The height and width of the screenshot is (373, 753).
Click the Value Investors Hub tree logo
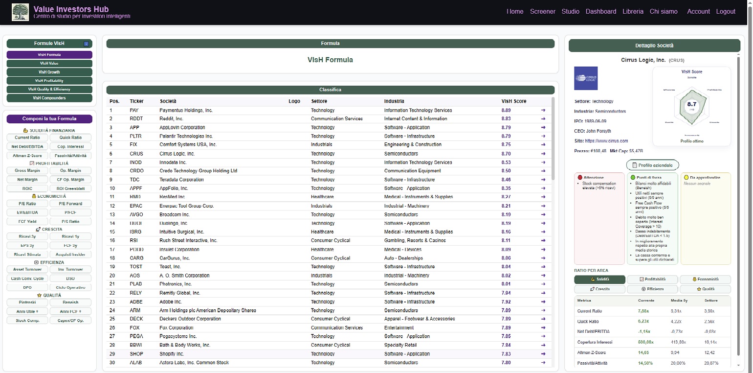[21, 12]
